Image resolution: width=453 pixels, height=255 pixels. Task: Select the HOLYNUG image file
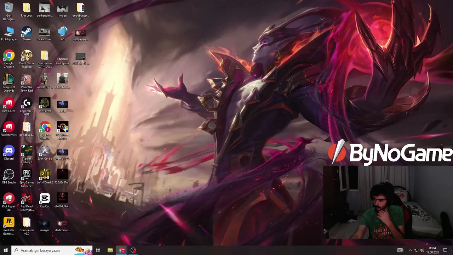tap(62, 79)
